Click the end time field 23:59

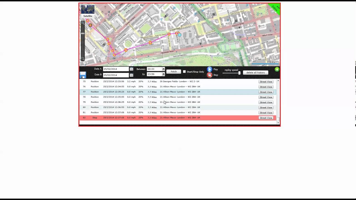pos(155,74)
